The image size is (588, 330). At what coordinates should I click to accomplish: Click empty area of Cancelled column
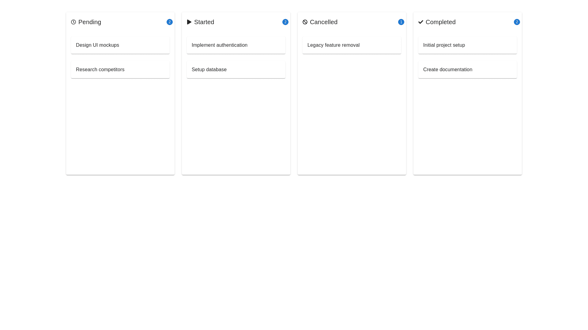click(x=352, y=116)
